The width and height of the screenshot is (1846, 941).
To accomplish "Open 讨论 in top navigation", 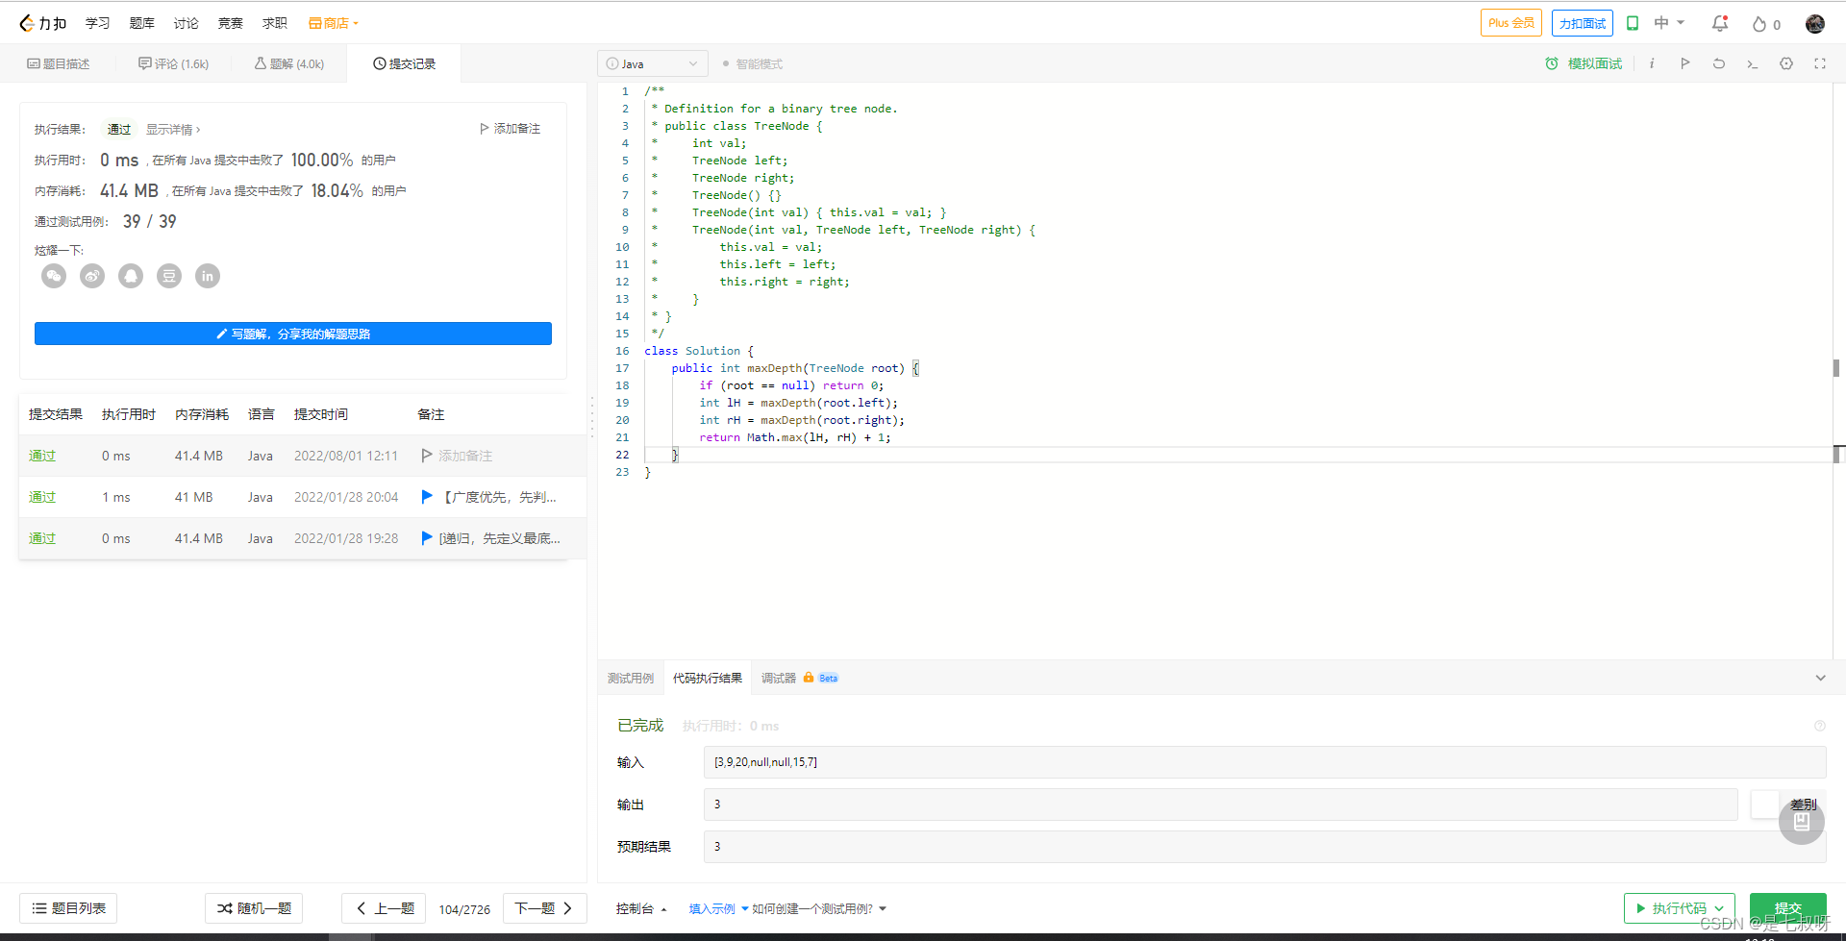I will (187, 23).
